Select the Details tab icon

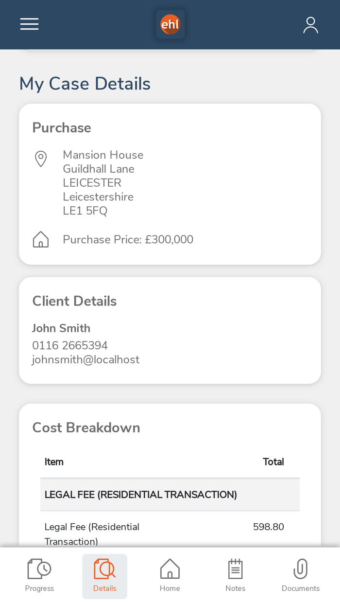pos(104,569)
